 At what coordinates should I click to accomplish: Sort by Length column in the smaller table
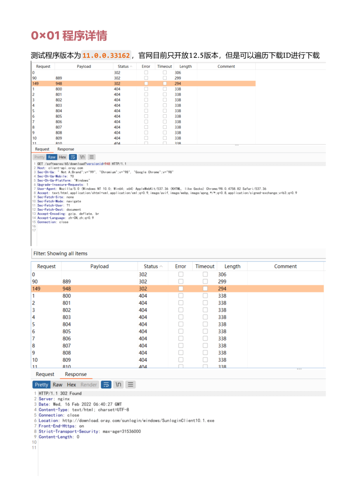(185, 66)
